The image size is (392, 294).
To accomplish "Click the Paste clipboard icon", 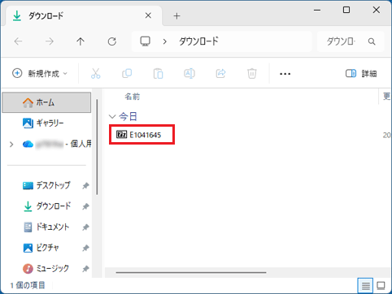I will 158,73.
